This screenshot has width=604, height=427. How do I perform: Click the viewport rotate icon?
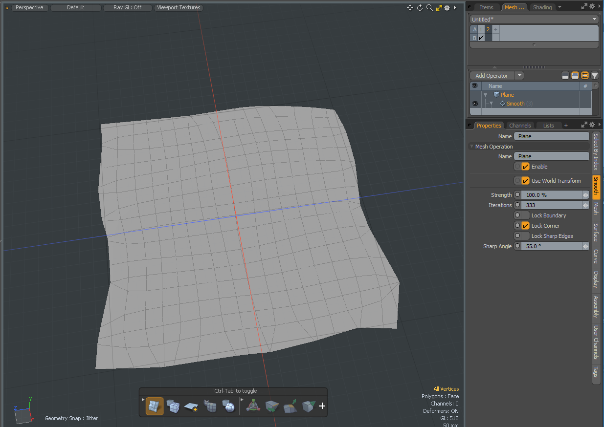[420, 8]
